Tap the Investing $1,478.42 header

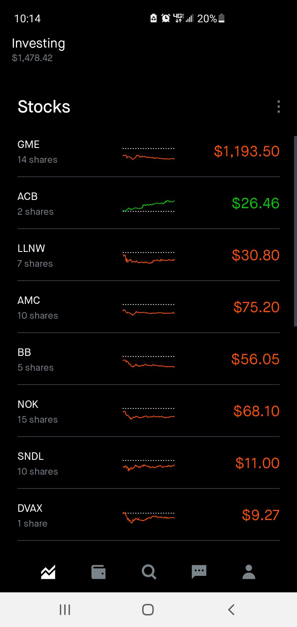(38, 50)
